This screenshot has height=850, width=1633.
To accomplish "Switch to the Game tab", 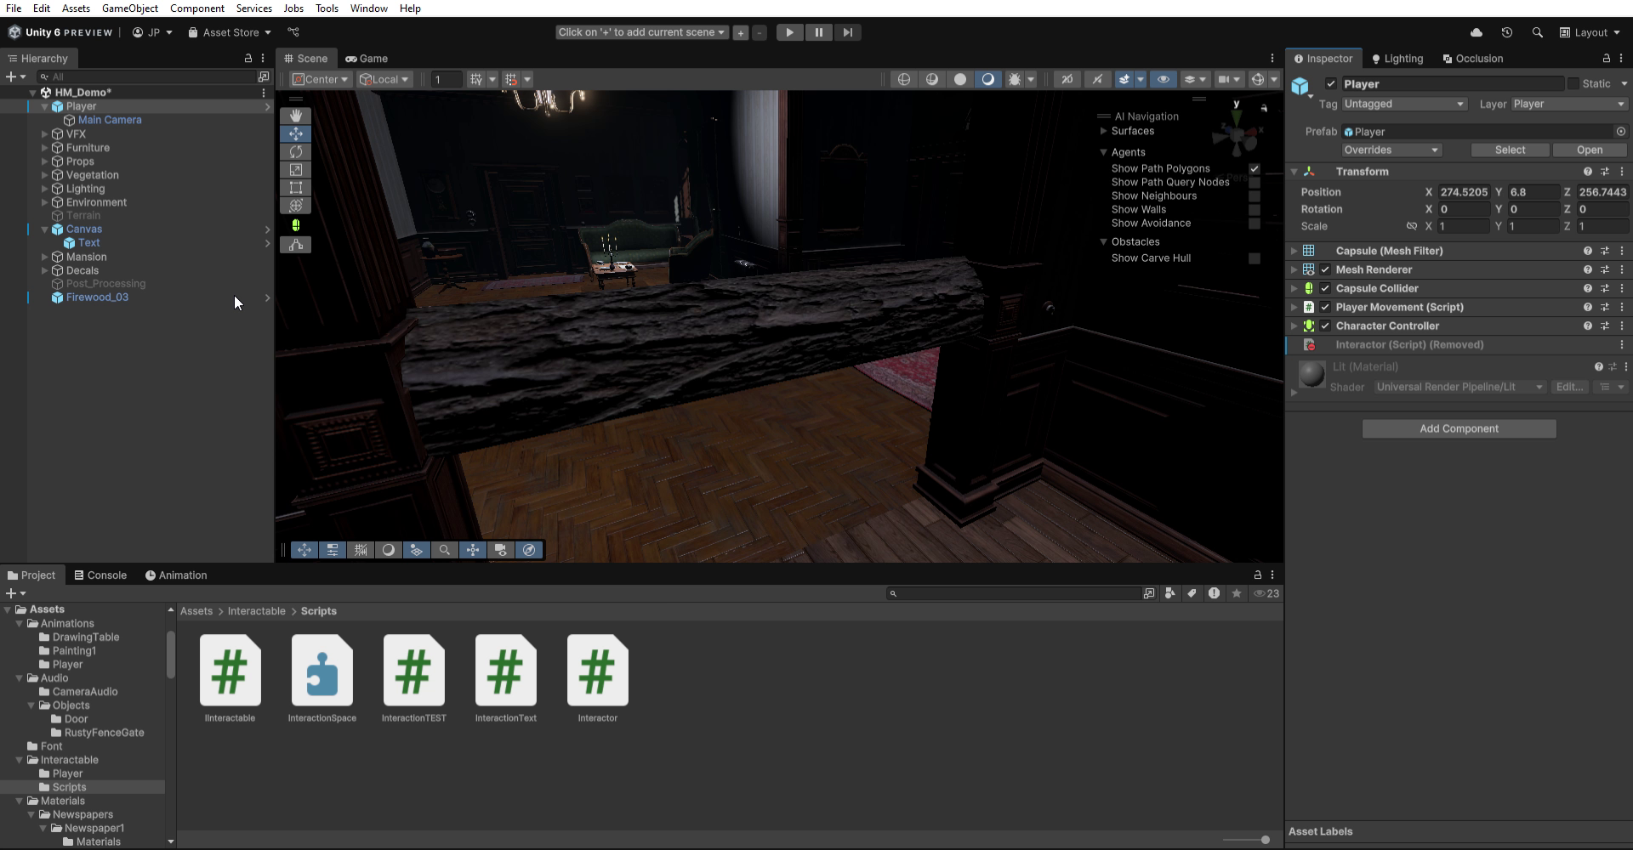I will pyautogui.click(x=367, y=59).
